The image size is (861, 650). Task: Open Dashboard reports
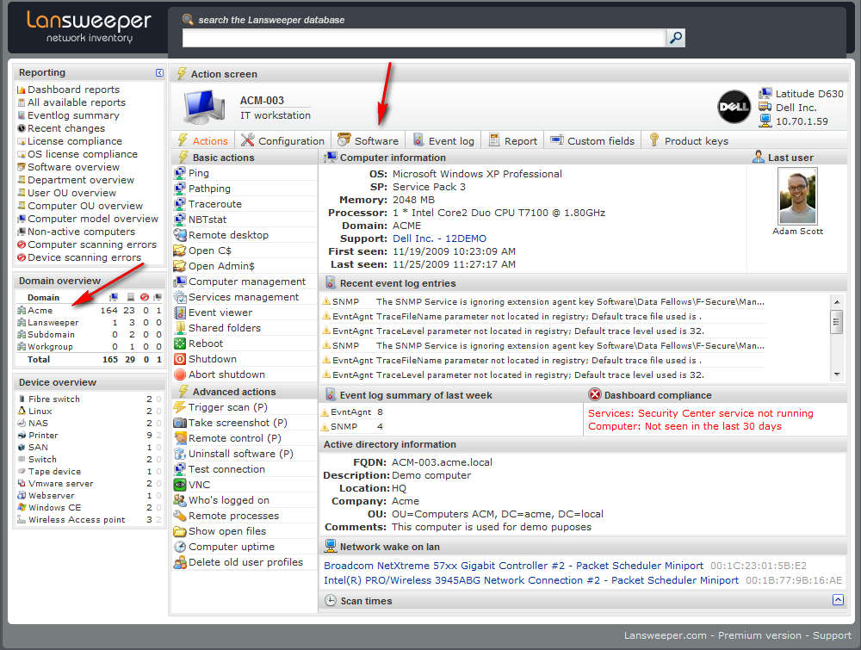(73, 90)
